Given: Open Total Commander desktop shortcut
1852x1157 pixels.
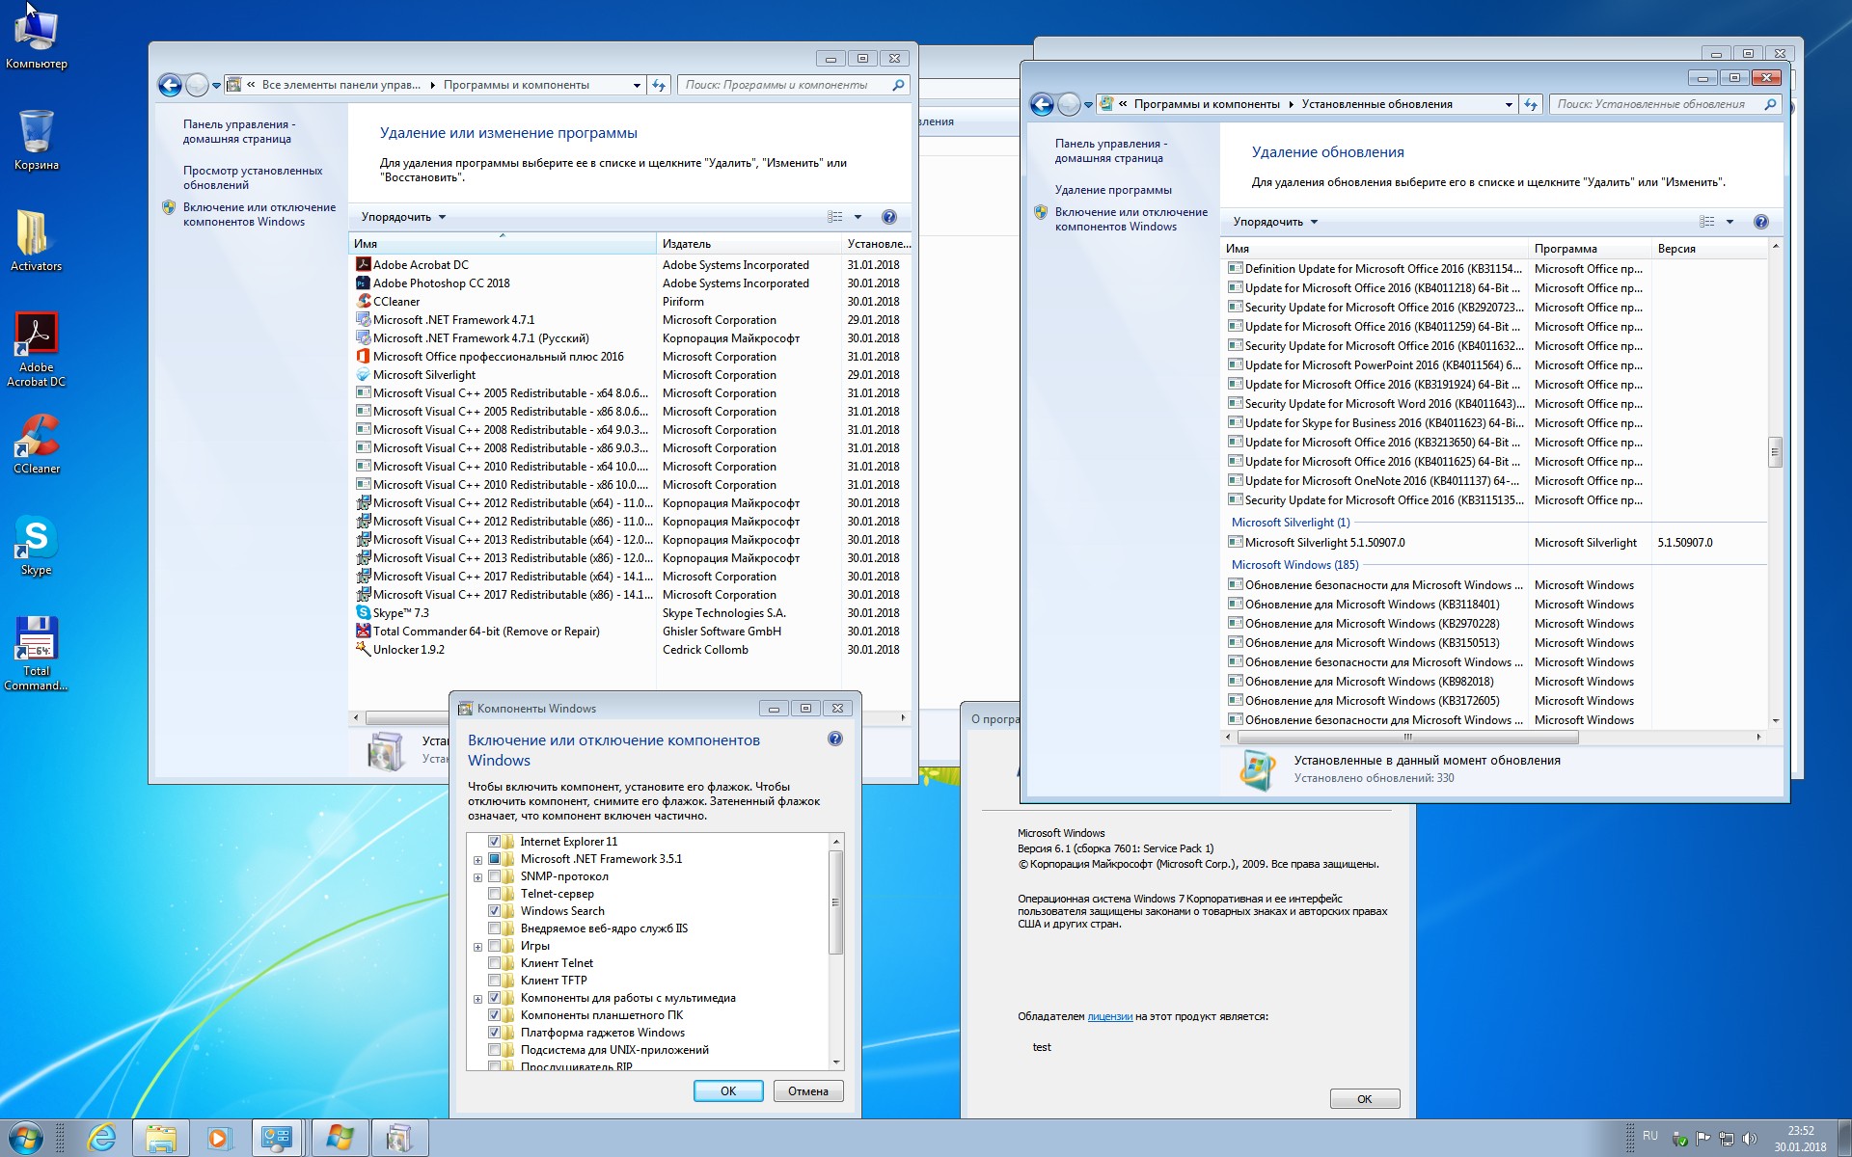Looking at the screenshot, I should (37, 640).
